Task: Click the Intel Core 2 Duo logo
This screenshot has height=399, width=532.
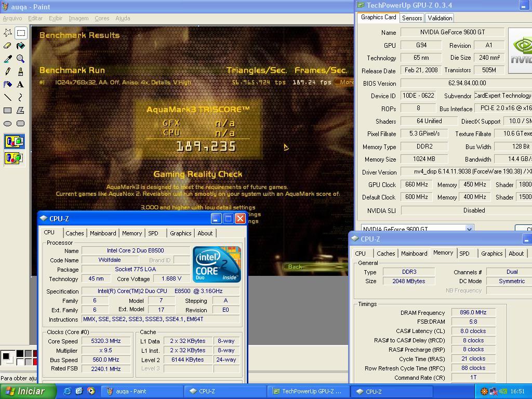Action: (217, 265)
